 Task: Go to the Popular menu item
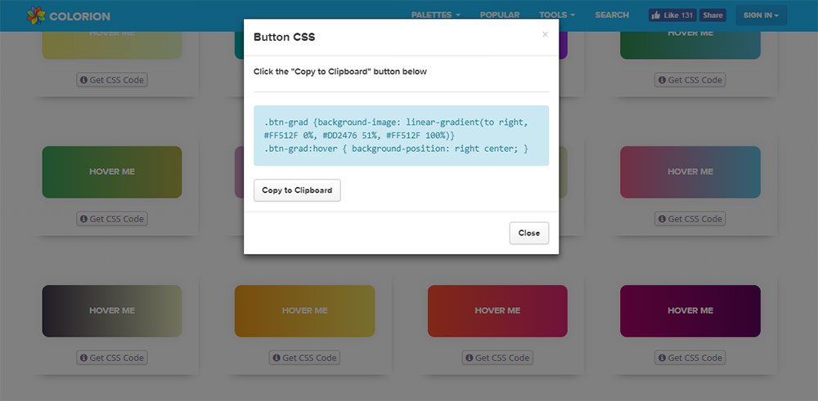(500, 15)
